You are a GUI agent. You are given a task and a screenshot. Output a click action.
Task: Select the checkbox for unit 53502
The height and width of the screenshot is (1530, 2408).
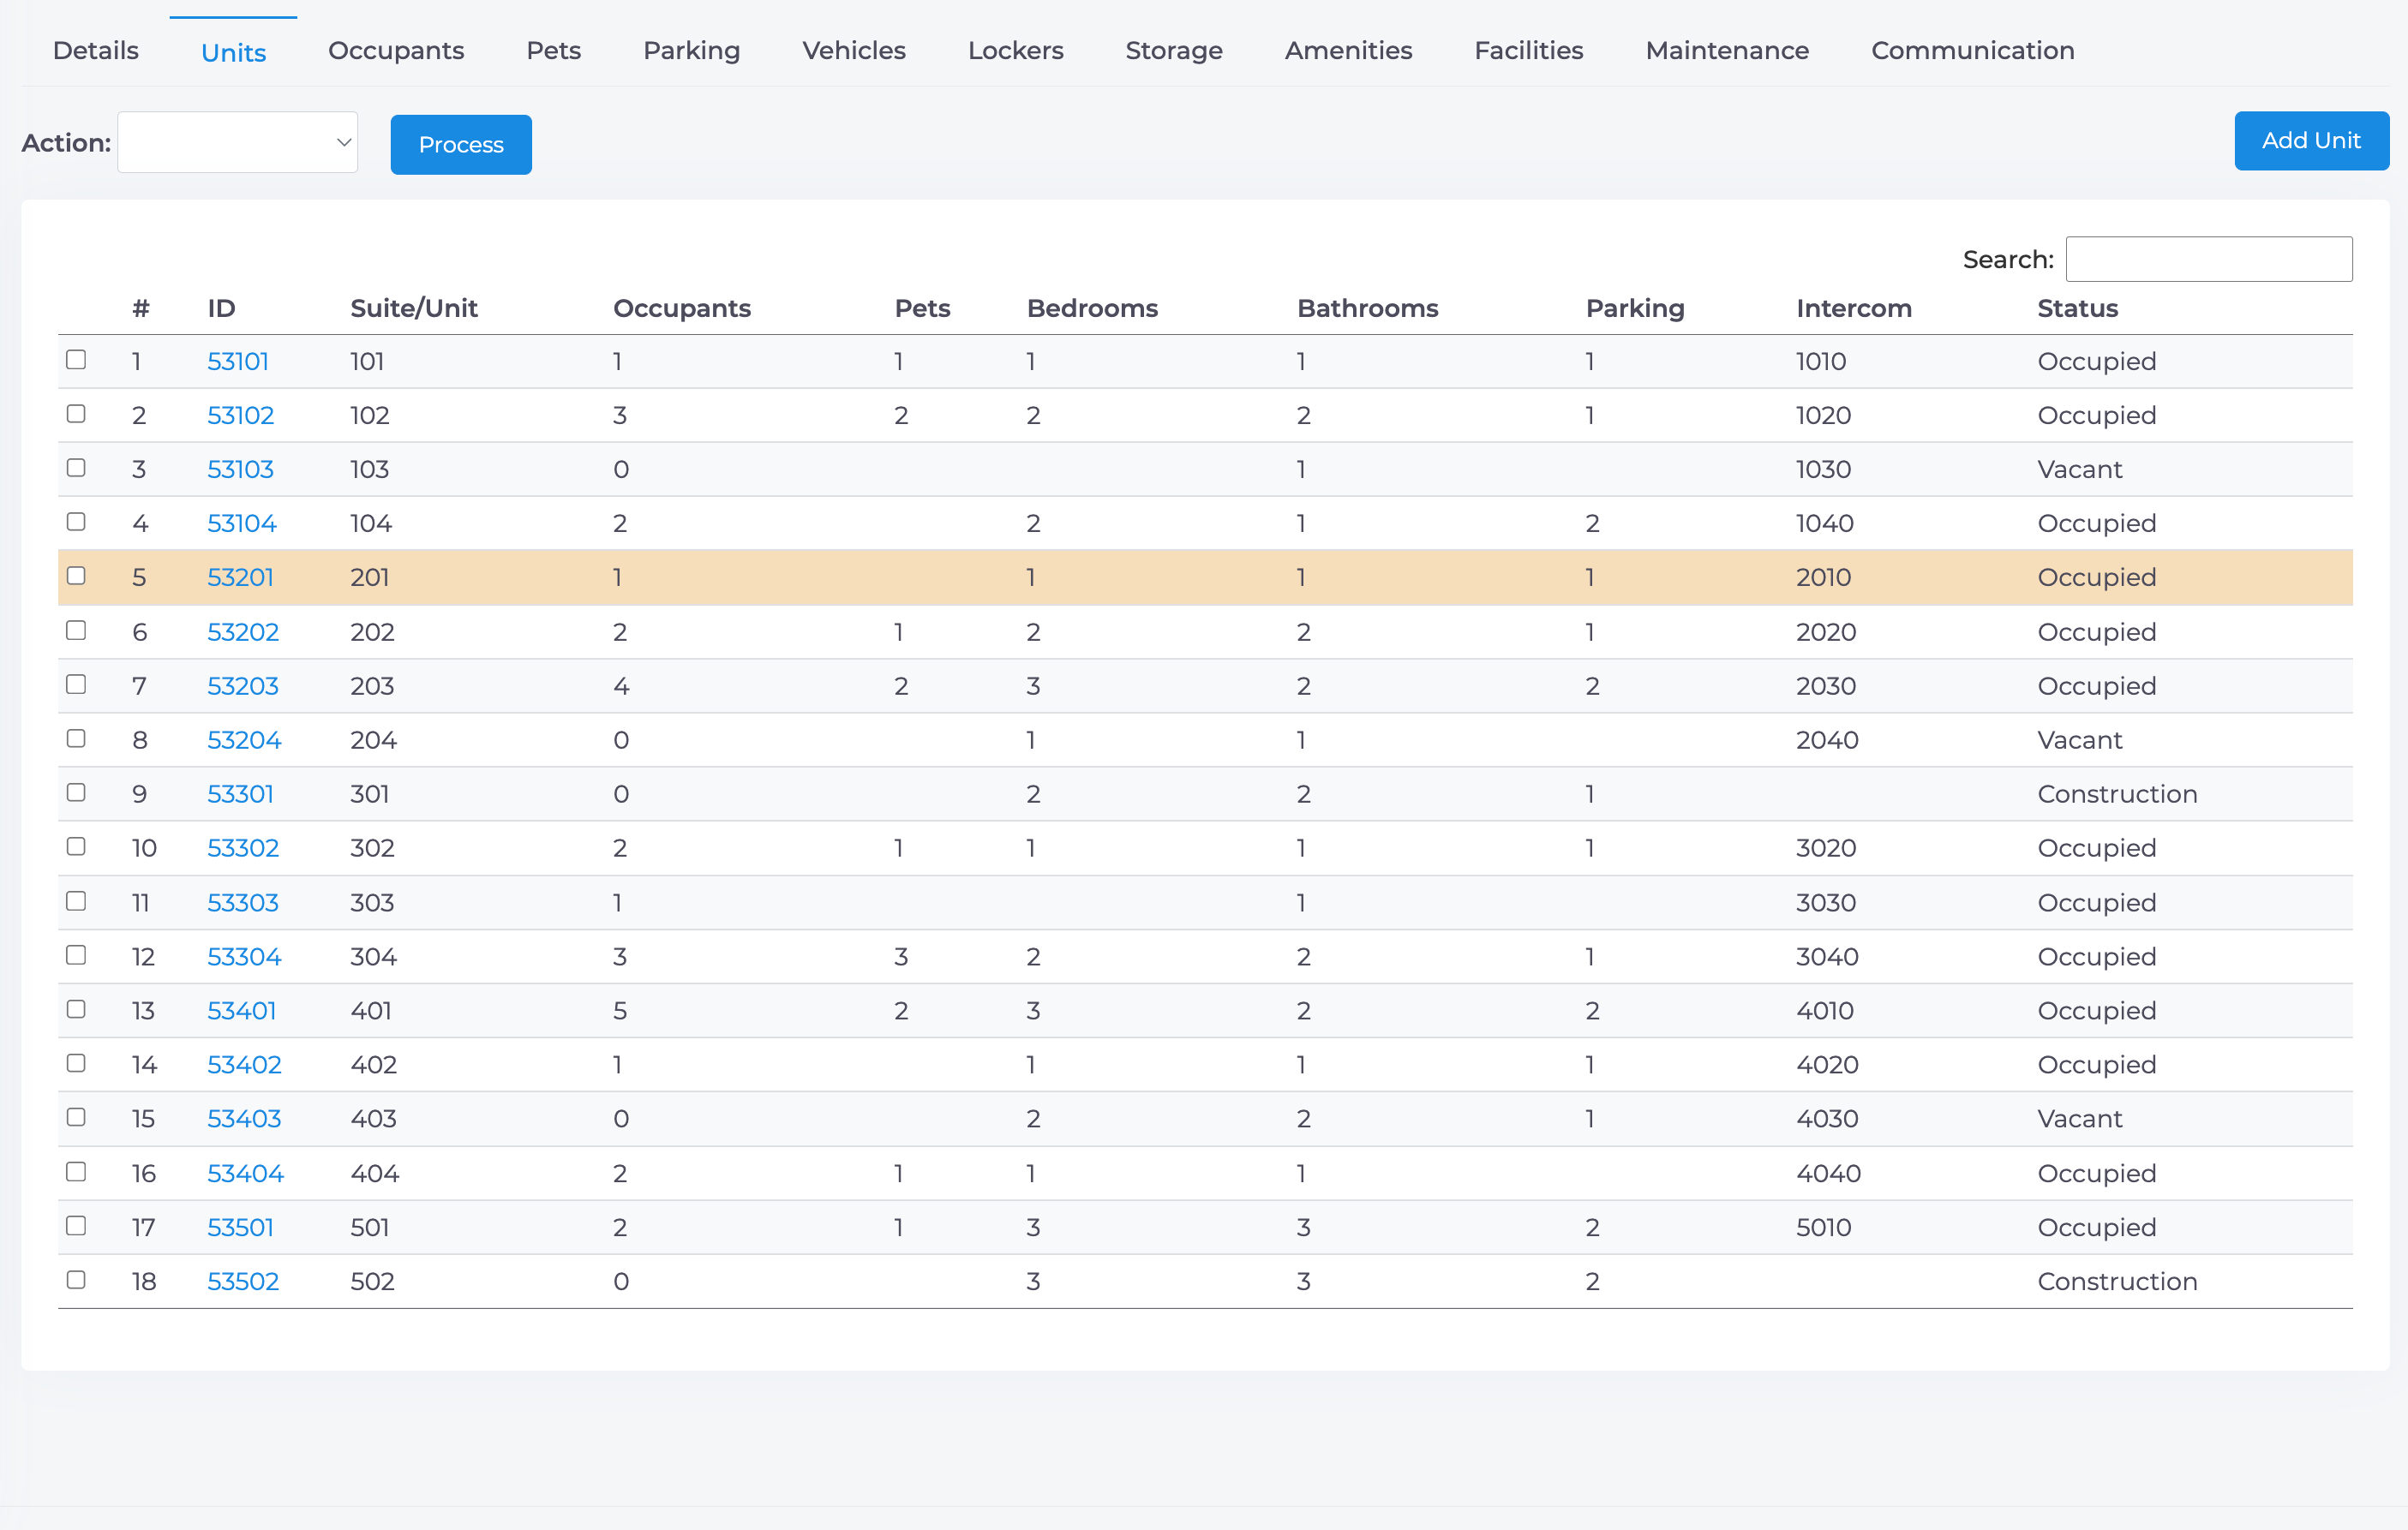click(x=76, y=1280)
